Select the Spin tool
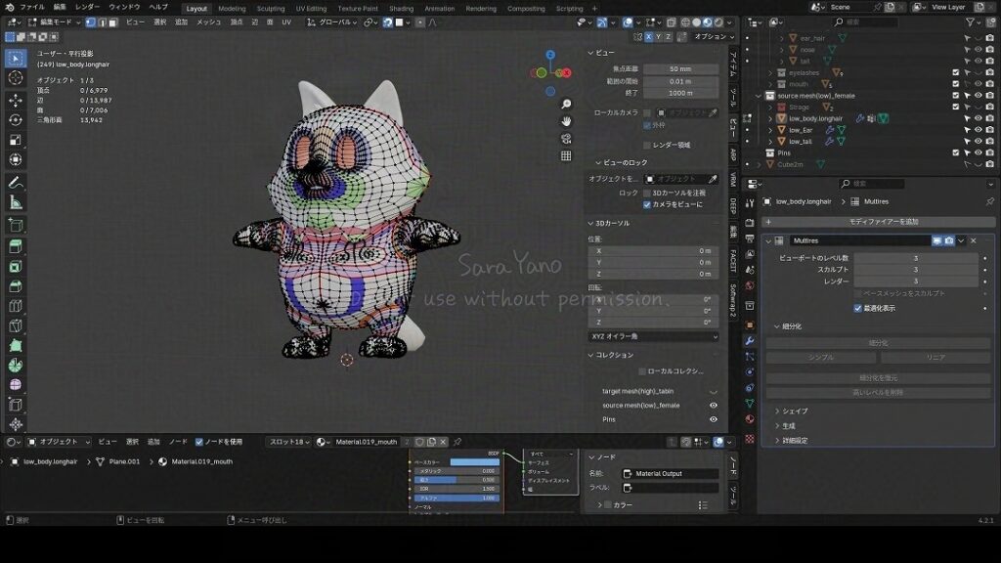This screenshot has height=563, width=1001. 16,366
